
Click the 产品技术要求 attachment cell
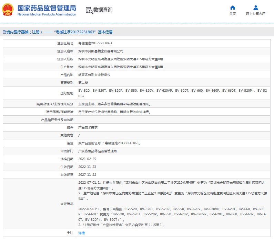(x=88, y=127)
